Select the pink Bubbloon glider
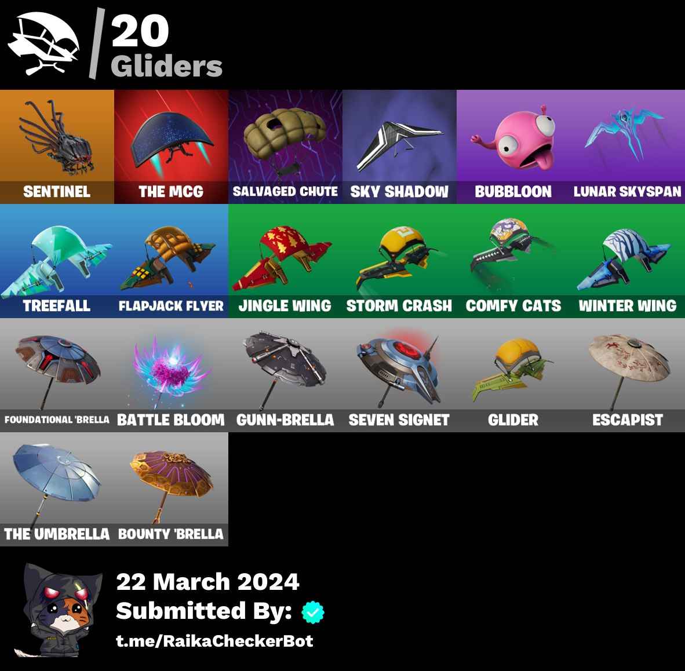Image resolution: width=685 pixels, height=671 pixels. (x=513, y=147)
